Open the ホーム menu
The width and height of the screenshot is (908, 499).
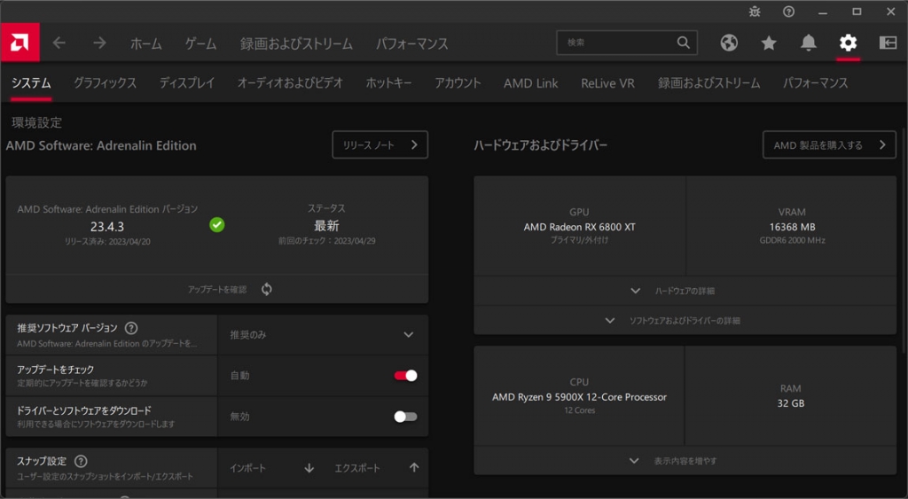[x=146, y=43]
